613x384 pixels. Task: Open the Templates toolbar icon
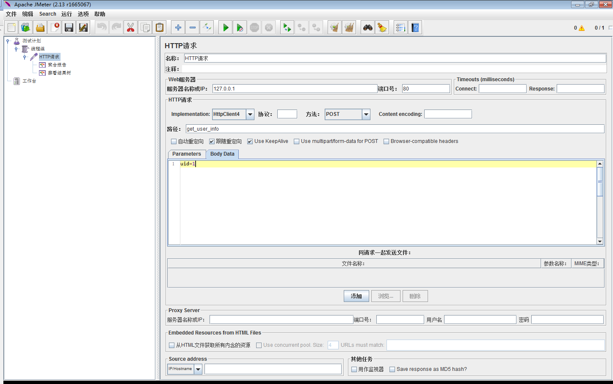[x=26, y=27]
